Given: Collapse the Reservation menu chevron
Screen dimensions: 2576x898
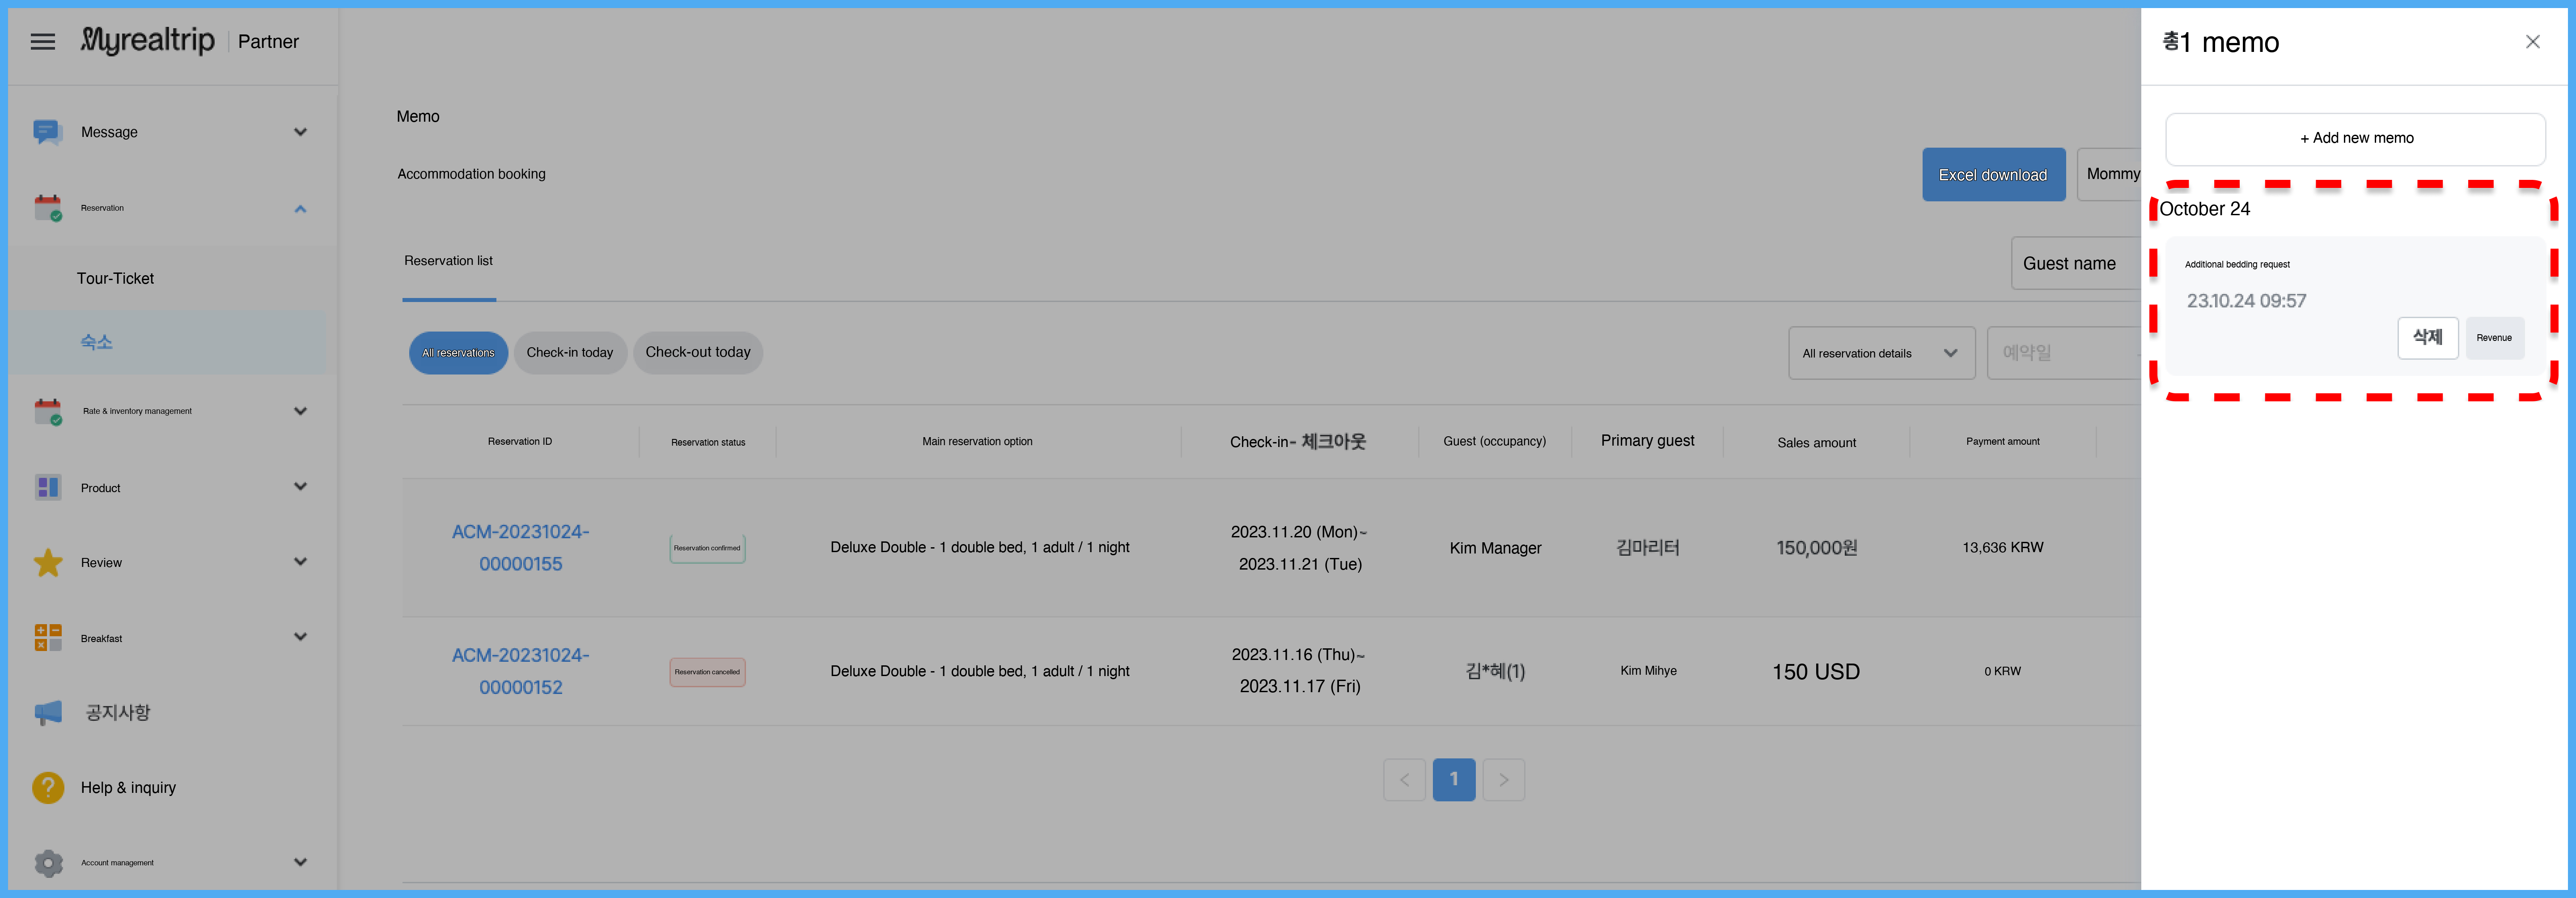Looking at the screenshot, I should click(x=300, y=208).
